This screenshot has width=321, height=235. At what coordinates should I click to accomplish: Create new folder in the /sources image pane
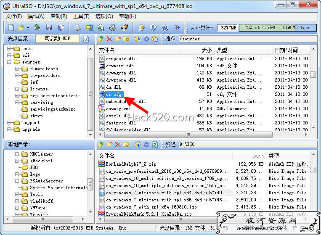118,39
